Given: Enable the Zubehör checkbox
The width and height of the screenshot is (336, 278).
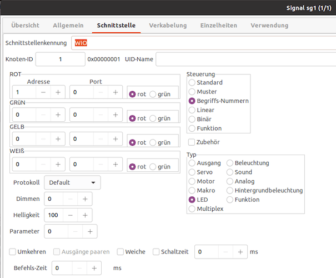Looking at the screenshot, I should pyautogui.click(x=192, y=142).
